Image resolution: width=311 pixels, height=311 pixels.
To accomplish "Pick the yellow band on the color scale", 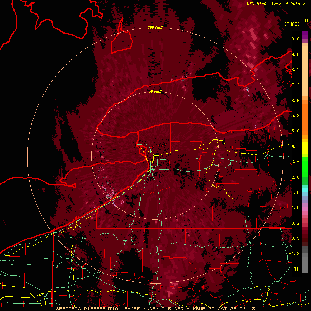I will (x=305, y=148).
